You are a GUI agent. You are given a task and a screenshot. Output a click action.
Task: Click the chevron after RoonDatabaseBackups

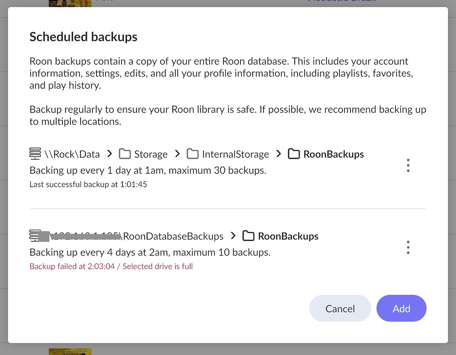click(x=232, y=235)
